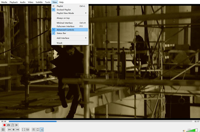Uncheck Advanced Controls option
This screenshot has height=132, width=200.
tap(70, 30)
